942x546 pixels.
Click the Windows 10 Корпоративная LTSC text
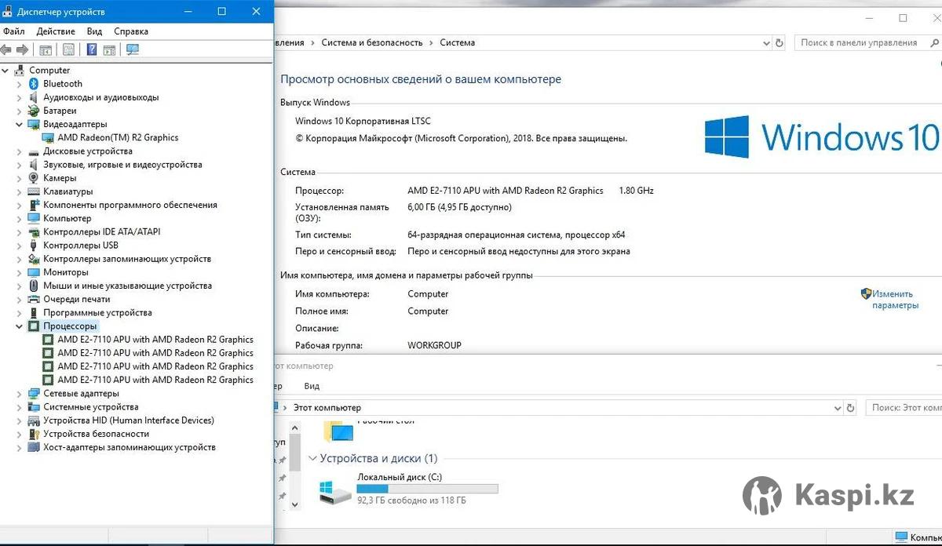coord(363,122)
